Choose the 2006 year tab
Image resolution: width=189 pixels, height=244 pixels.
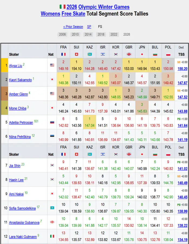tap(62, 34)
